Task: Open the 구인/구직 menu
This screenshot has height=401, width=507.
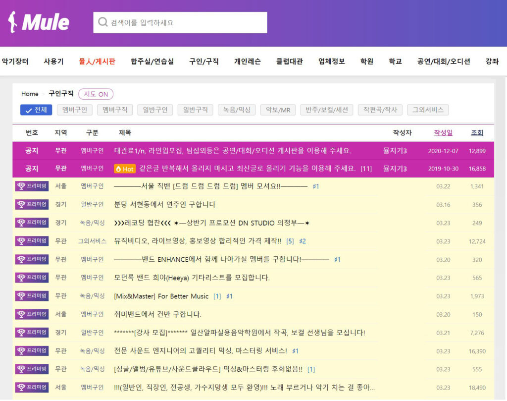Action: coord(203,61)
